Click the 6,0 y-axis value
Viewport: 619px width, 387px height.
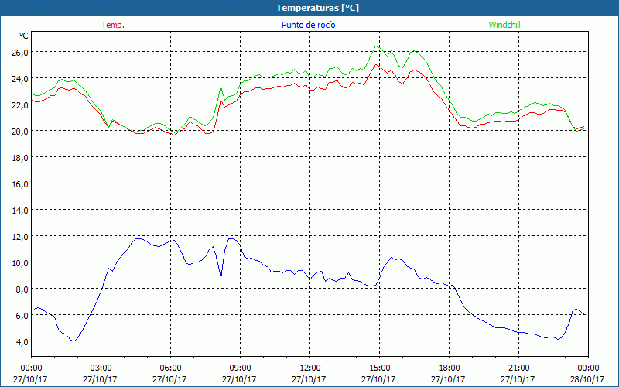(x=22, y=316)
